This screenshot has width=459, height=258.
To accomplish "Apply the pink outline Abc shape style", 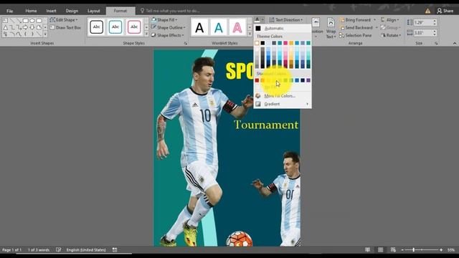I will pyautogui.click(x=134, y=27).
